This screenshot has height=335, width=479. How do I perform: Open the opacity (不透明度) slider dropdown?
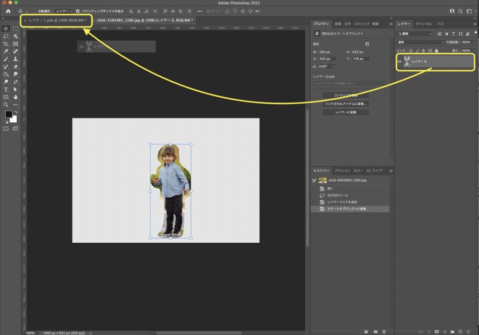[474, 42]
